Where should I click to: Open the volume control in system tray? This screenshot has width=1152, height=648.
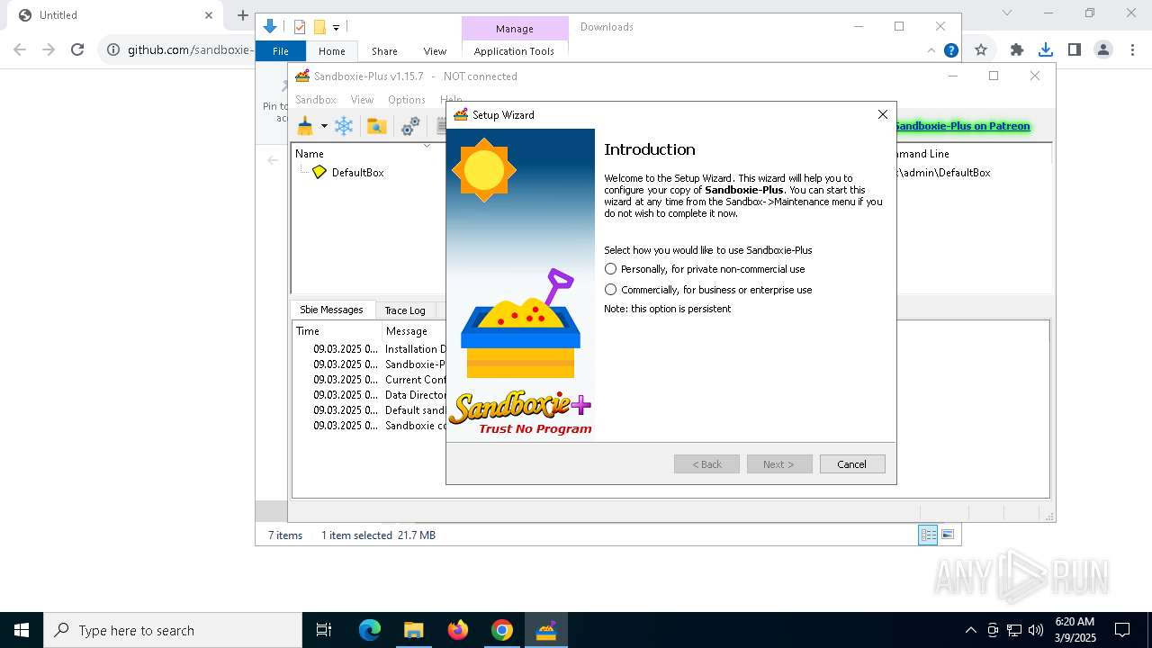pos(1036,630)
